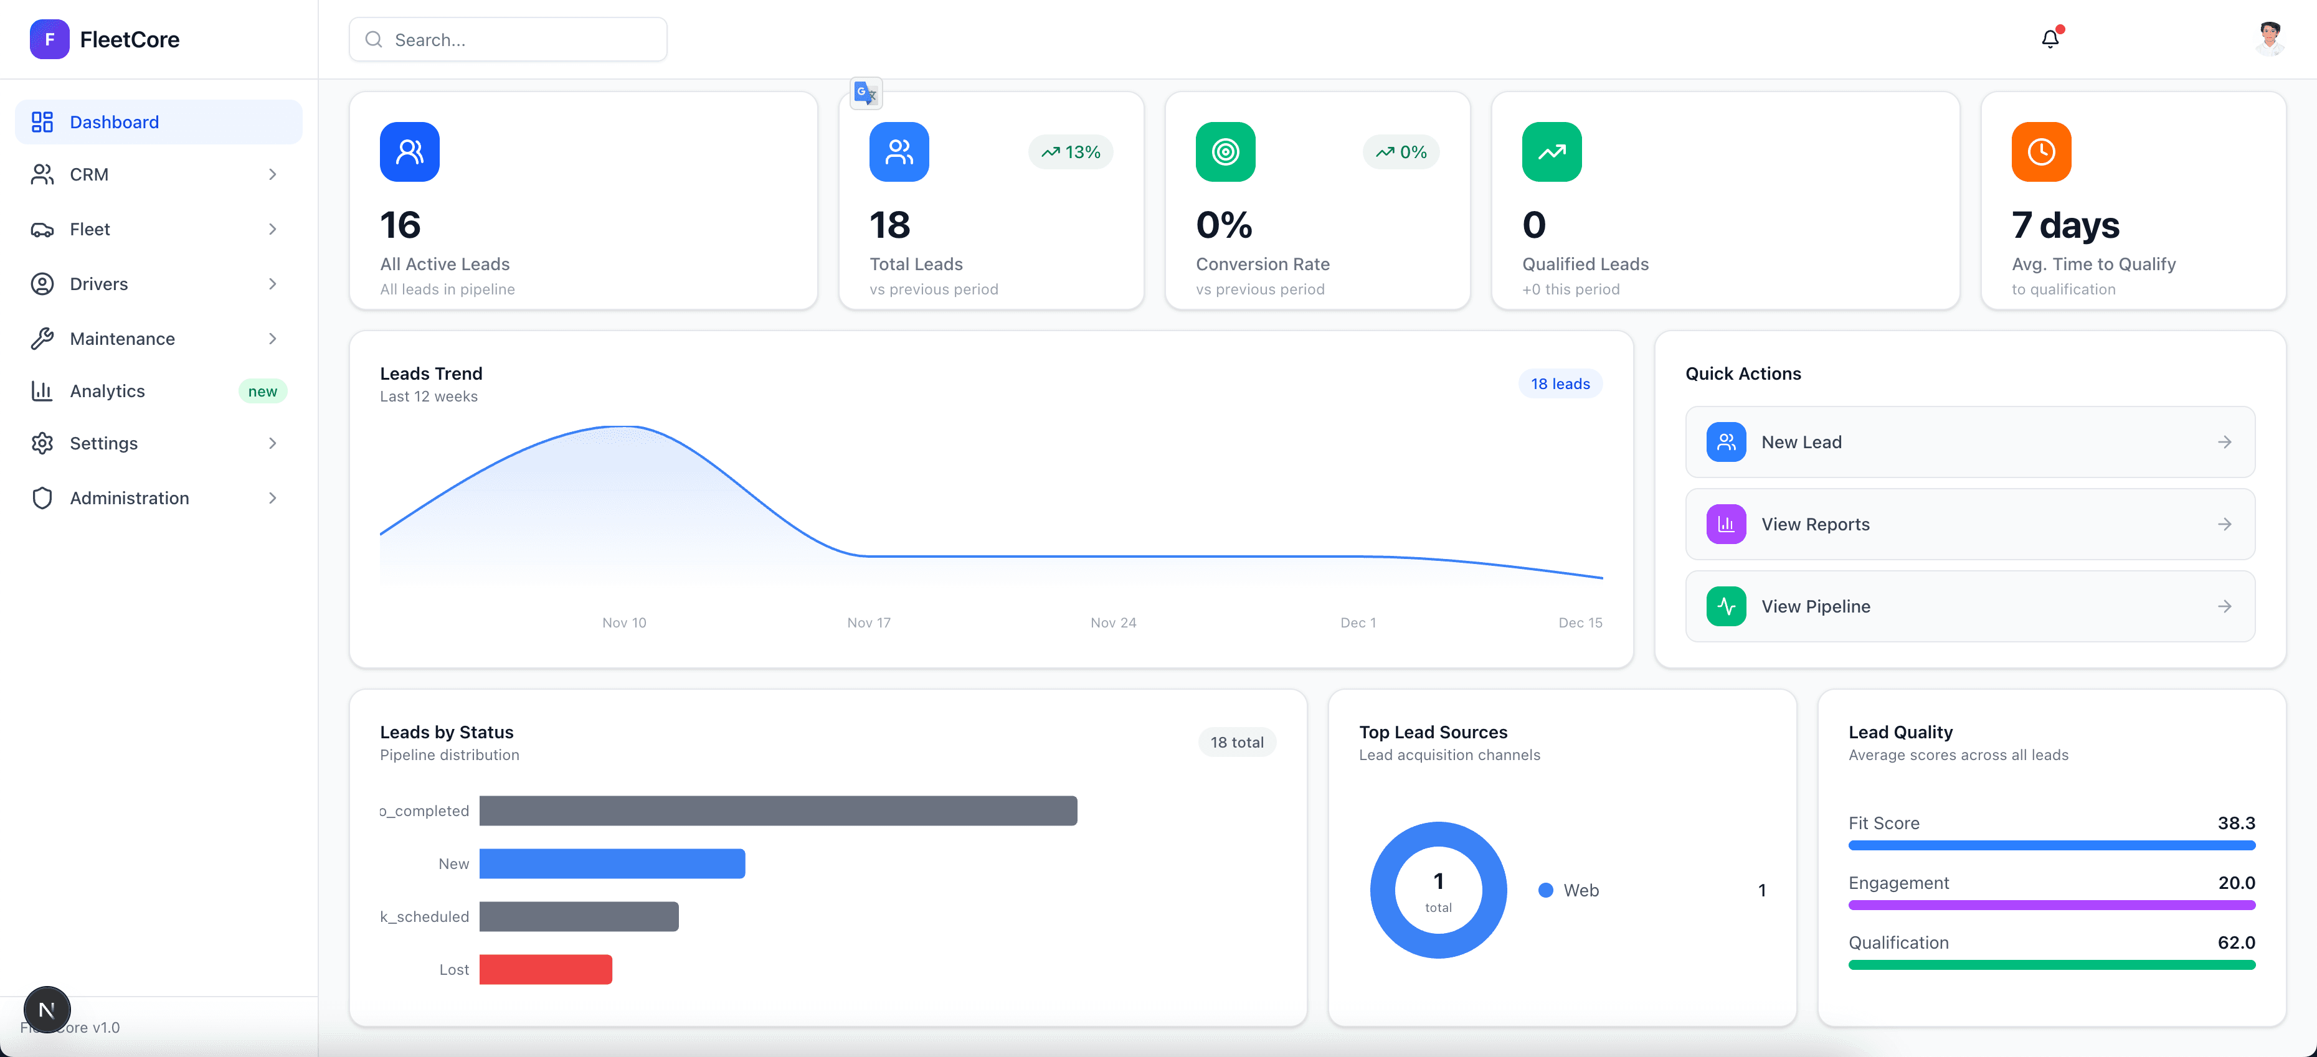Open the user profile avatar

(2270, 39)
